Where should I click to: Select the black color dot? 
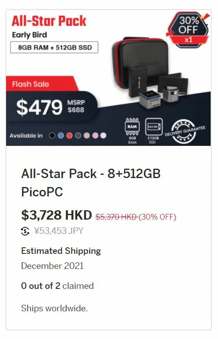coord(52,136)
